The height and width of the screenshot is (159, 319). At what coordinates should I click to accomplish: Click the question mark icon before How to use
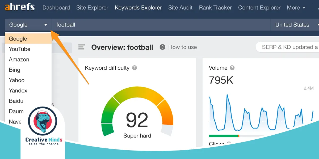pos(162,47)
